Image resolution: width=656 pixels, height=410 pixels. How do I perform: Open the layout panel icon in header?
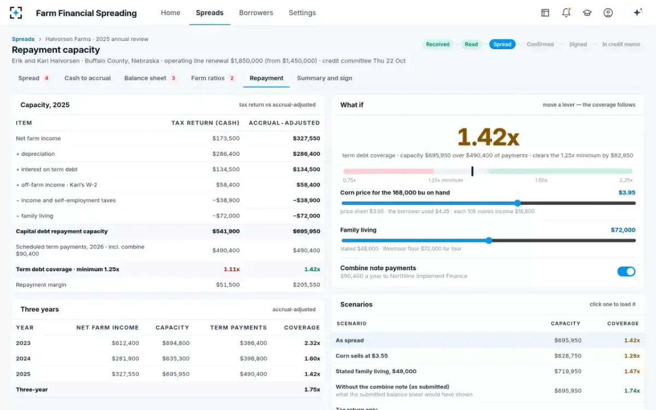pos(545,13)
